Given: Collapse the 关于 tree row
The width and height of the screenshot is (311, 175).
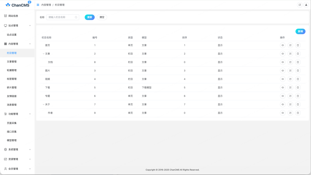Looking at the screenshot, I should click(x=43, y=104).
